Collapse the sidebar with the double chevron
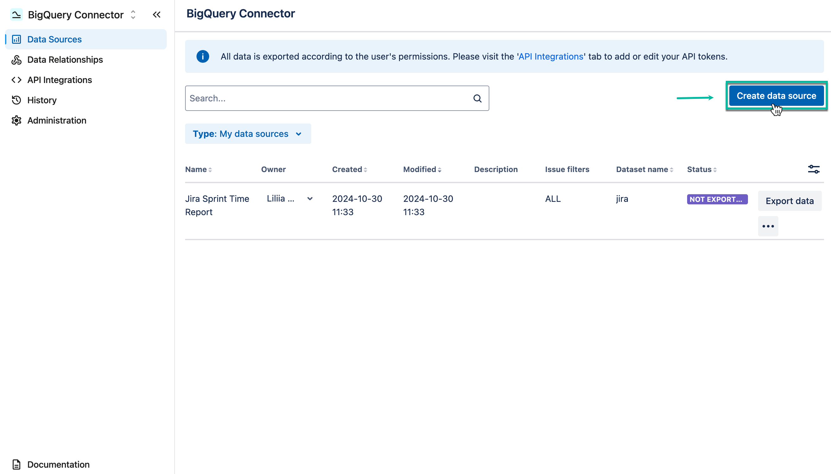 (157, 15)
